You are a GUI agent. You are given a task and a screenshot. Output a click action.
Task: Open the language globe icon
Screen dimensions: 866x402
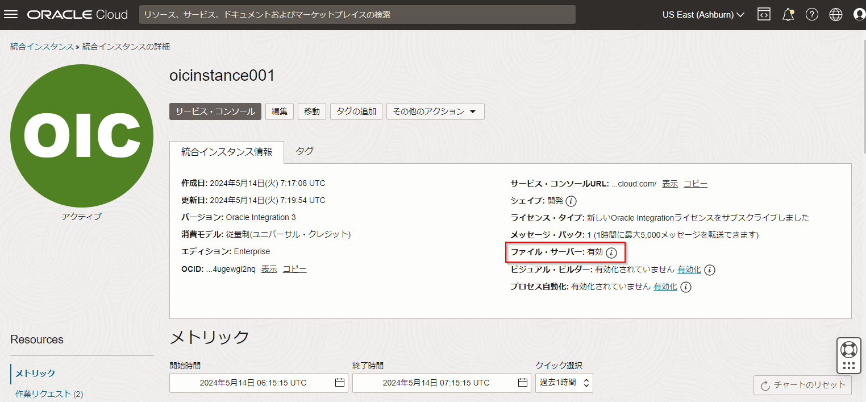(836, 15)
